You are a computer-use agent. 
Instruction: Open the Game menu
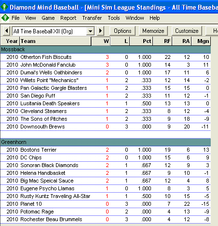tap(48, 18)
